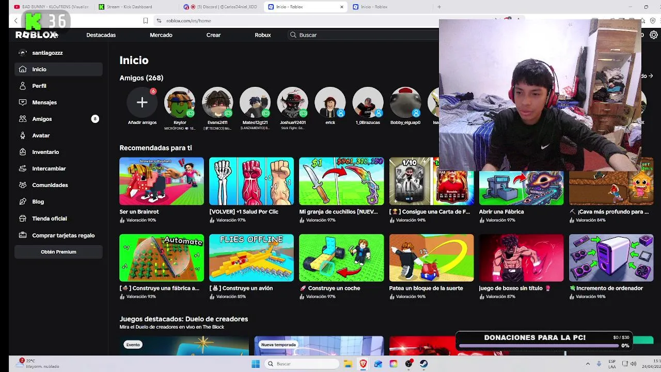Click the volume icon in system tray
This screenshot has height=372, width=661.
(633, 364)
